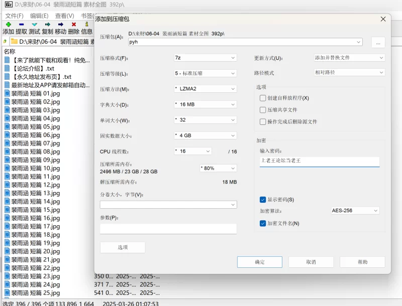
Task: Click the Test (测试) toolbar icon
Action: coord(34,24)
